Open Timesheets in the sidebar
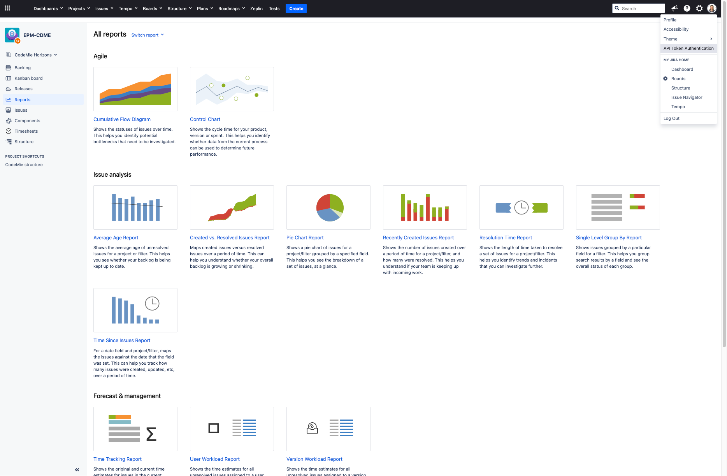Viewport: 727px width, 476px height. click(26, 131)
